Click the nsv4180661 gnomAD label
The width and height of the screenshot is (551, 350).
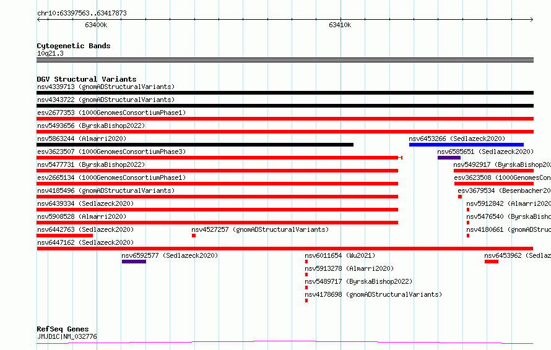pyautogui.click(x=508, y=229)
